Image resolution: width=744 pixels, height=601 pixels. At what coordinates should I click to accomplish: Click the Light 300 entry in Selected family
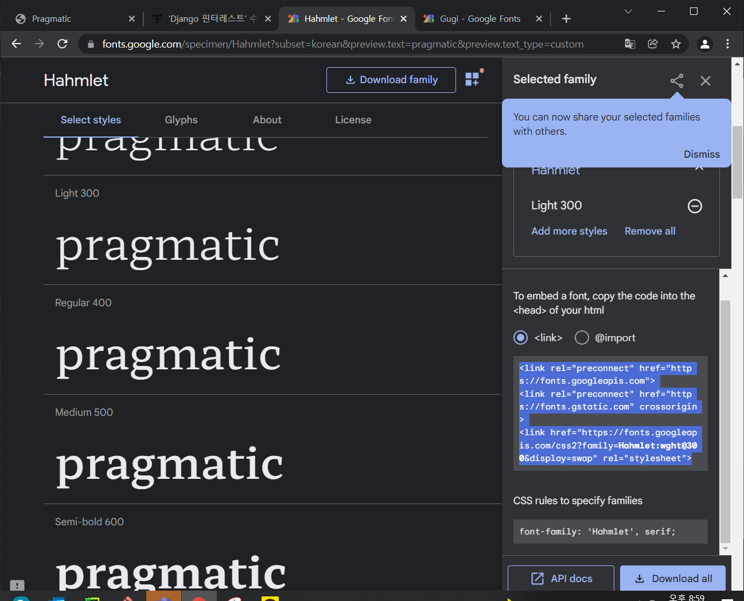(x=556, y=205)
